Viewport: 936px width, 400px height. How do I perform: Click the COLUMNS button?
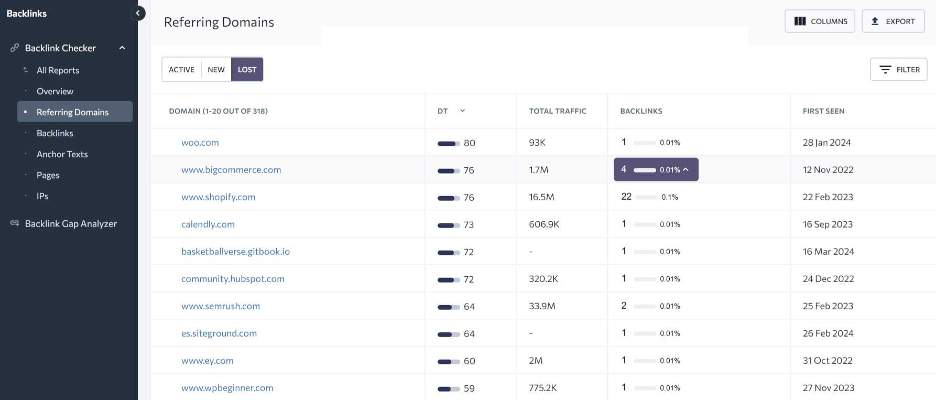pos(820,21)
